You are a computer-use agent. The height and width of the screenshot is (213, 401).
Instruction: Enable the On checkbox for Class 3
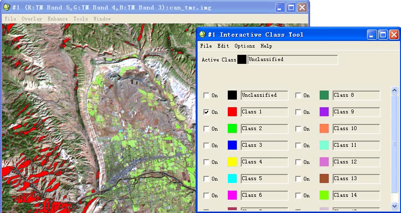pos(206,145)
